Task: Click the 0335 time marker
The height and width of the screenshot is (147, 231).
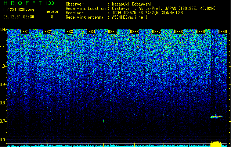Action: click(112, 32)
